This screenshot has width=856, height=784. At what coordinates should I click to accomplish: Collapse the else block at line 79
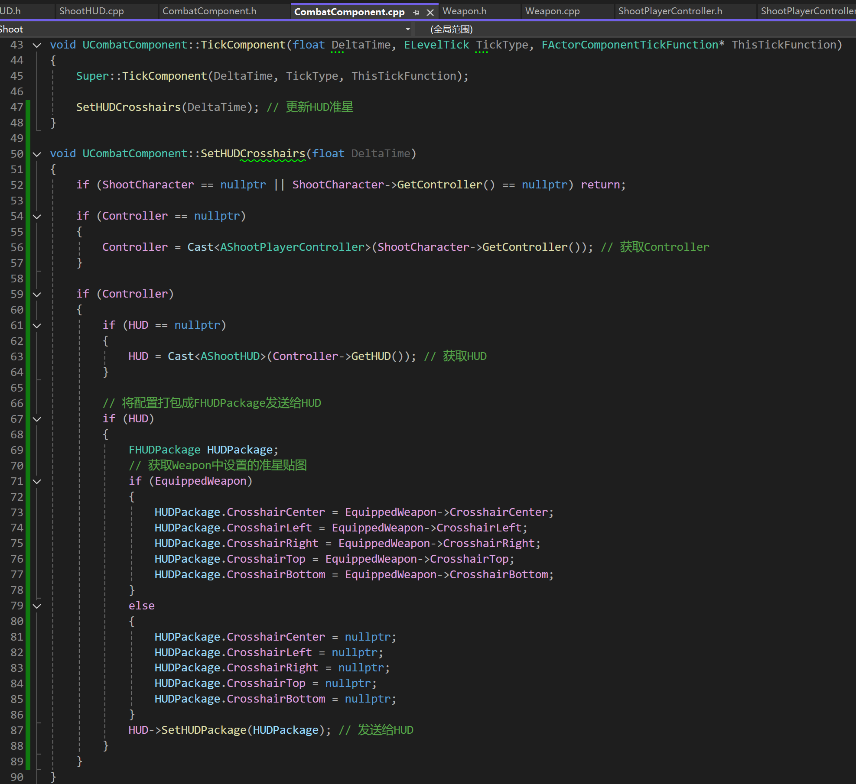tap(37, 606)
